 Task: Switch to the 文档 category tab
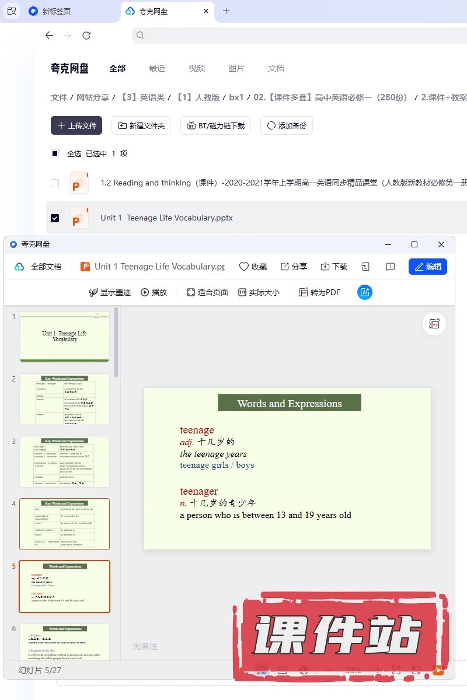click(276, 68)
